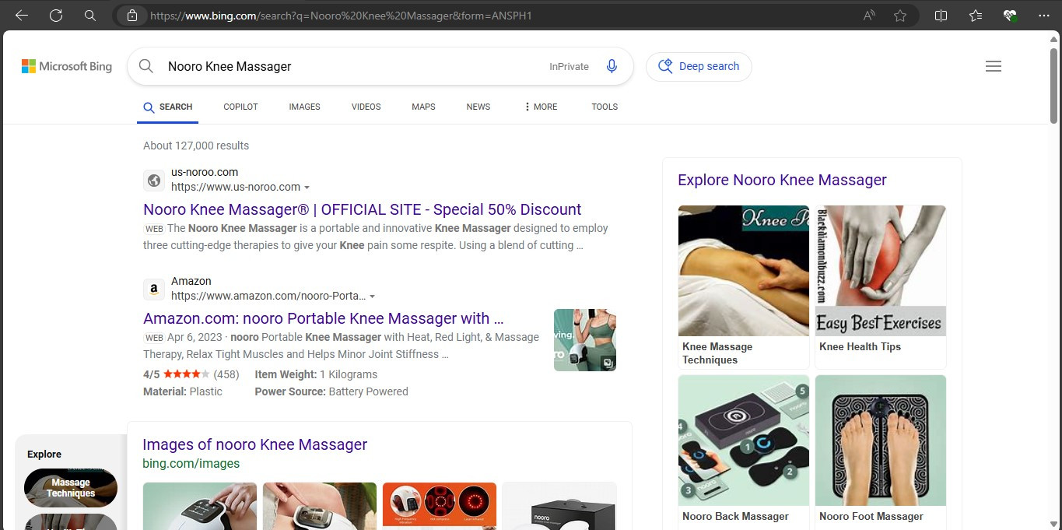
Task: Open Nooro Knee Massager OFFICIAL SITE link
Action: (x=363, y=209)
